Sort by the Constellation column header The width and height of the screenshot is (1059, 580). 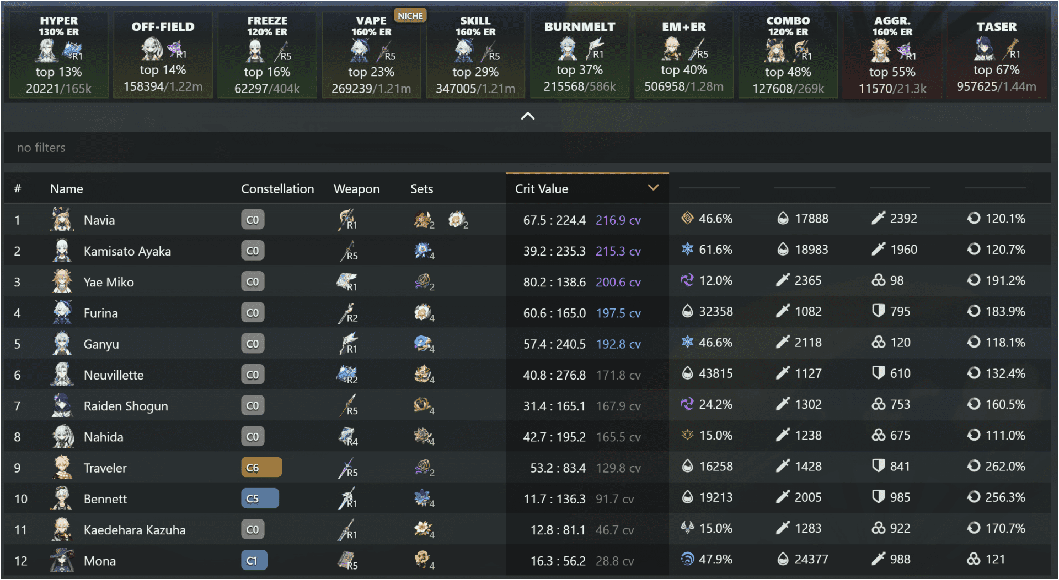277,189
